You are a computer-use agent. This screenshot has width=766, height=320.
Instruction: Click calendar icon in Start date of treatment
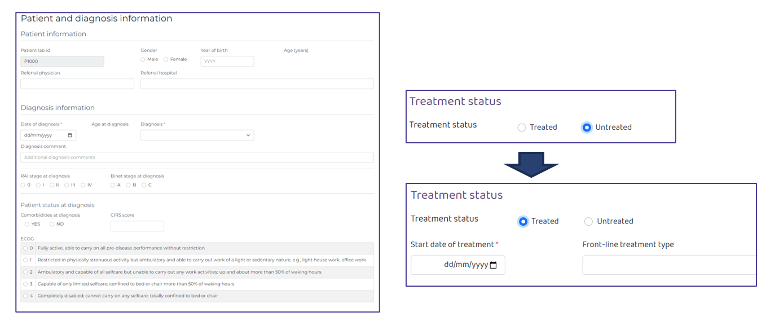pos(494,265)
